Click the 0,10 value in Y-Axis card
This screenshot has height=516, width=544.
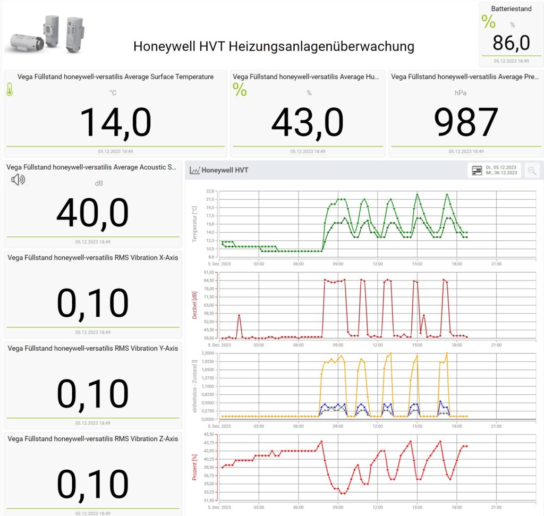[92, 394]
